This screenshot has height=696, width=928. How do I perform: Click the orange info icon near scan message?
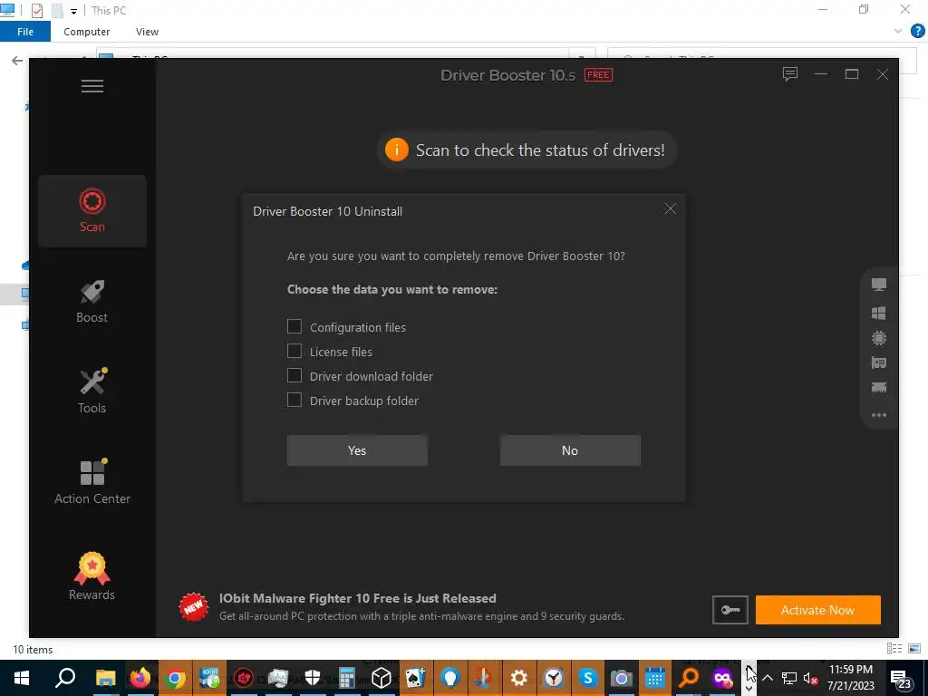pos(397,150)
